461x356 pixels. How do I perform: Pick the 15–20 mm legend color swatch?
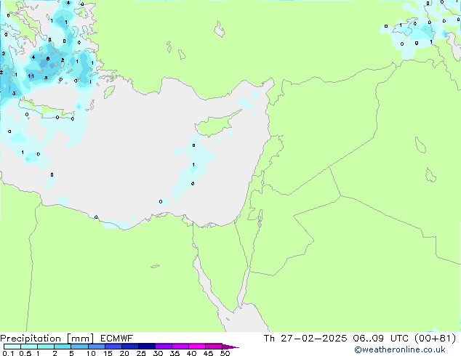click(x=113, y=347)
